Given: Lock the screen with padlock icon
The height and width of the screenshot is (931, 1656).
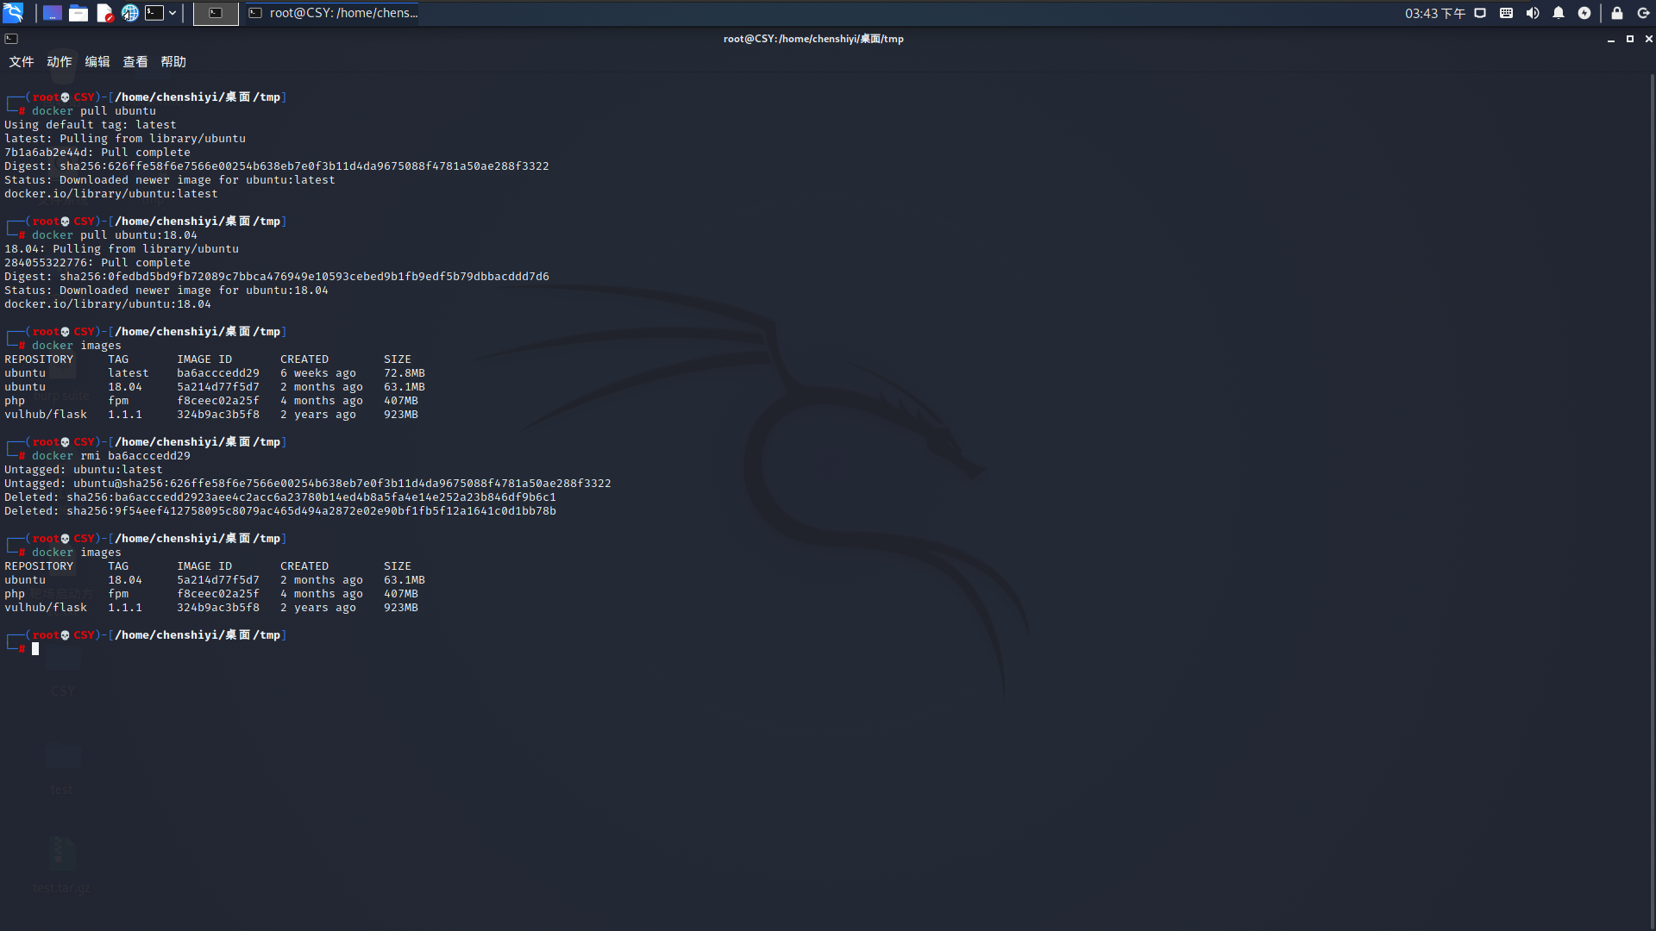Looking at the screenshot, I should (x=1617, y=13).
